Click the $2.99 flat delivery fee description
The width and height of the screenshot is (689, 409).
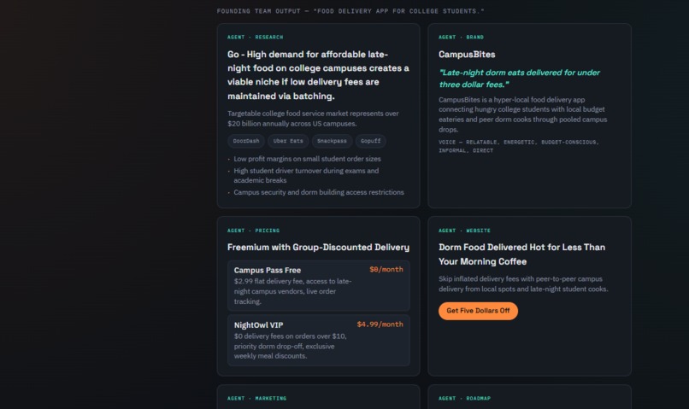pyautogui.click(x=292, y=291)
